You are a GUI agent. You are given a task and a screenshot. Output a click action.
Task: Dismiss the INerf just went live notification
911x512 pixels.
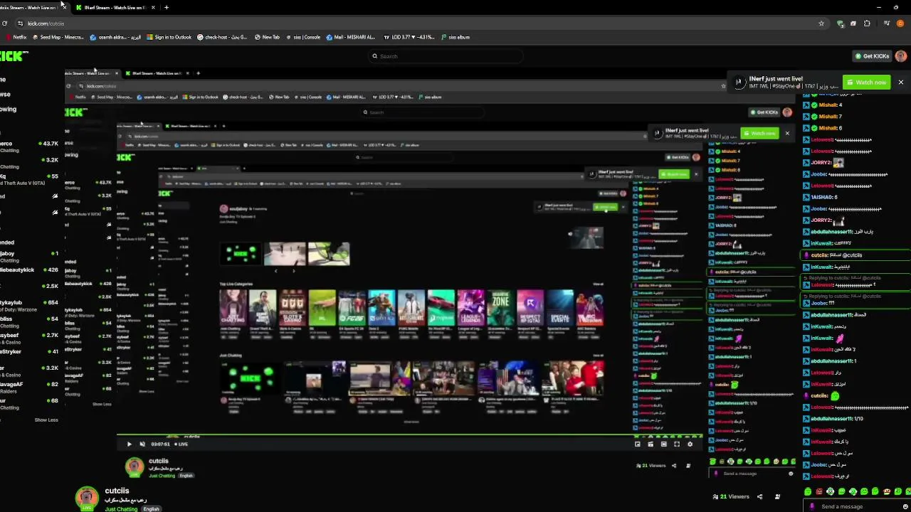pos(900,82)
